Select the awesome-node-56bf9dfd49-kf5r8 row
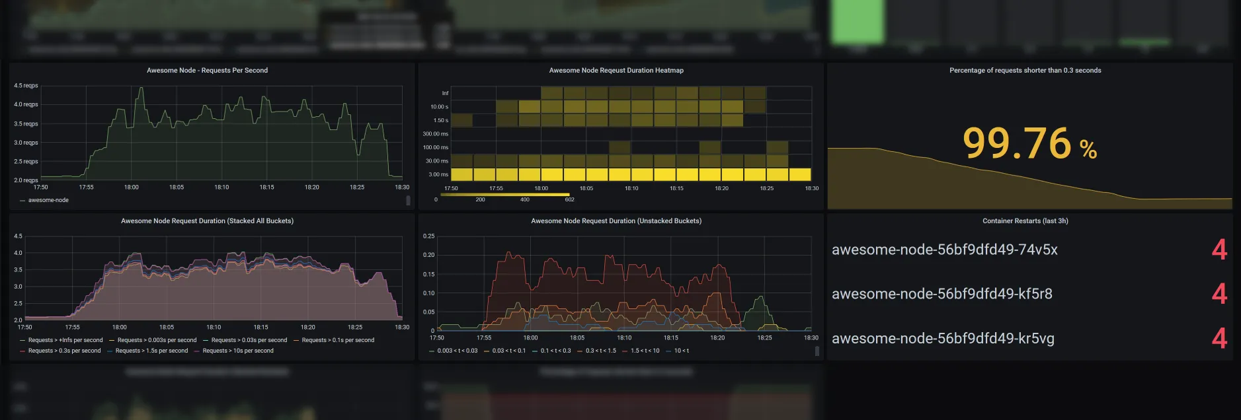This screenshot has width=1241, height=420. pyautogui.click(x=1029, y=294)
